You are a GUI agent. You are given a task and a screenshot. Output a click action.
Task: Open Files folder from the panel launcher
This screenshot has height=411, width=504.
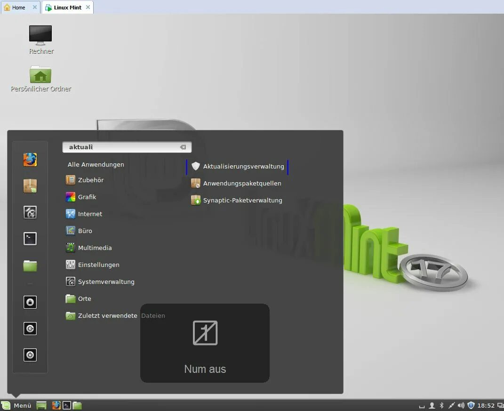77,405
